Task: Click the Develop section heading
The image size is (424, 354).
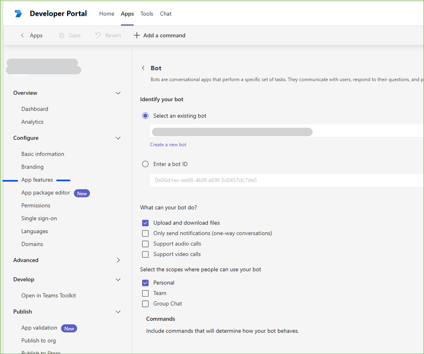Action: coord(23,280)
